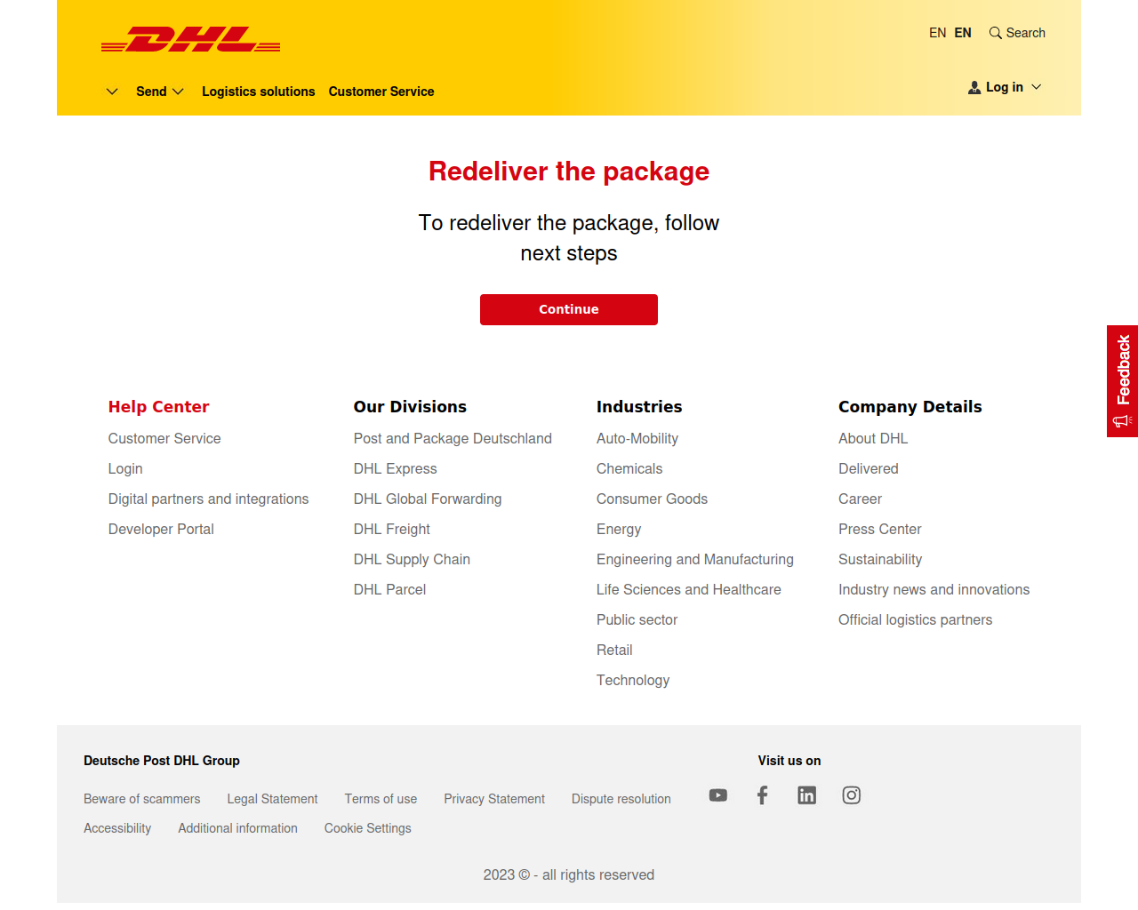
Task: Click the Log in user icon
Action: point(974,87)
